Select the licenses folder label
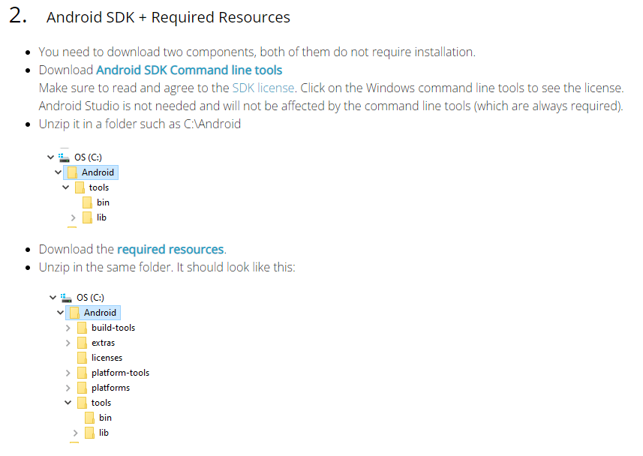Viewport: 643px width, 456px height. [107, 358]
